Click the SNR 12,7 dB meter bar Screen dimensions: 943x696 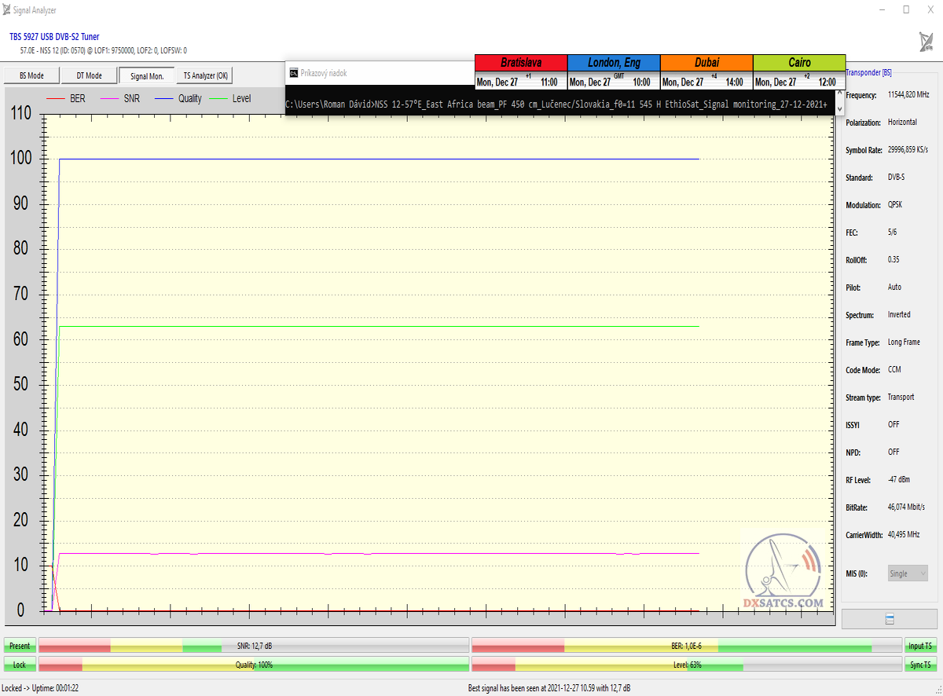254,646
